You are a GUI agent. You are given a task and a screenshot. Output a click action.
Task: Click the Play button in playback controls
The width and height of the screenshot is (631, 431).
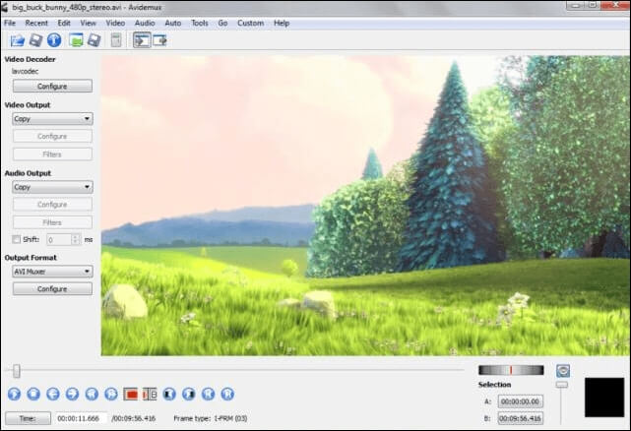[14, 394]
